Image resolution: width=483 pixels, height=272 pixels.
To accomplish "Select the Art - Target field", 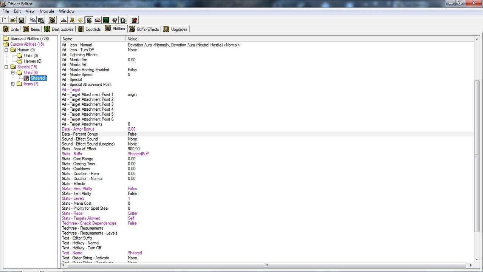I will [x=267, y=90].
